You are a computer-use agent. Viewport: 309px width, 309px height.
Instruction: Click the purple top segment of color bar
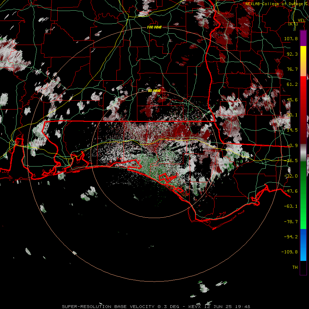tap(303, 38)
